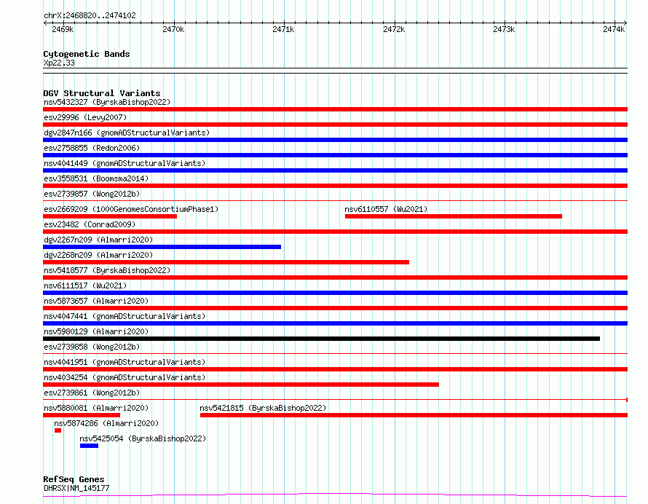Screen dimensions: 648x504
Task: Select blue bar of dgv2847n166
Action: point(335,140)
